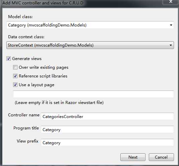Click the Cancel button
Screen dimensions: 179x166
[x=161, y=157]
